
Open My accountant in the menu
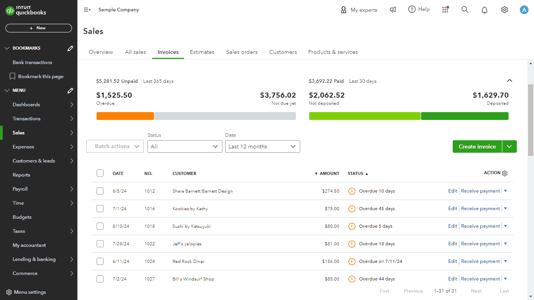click(29, 245)
